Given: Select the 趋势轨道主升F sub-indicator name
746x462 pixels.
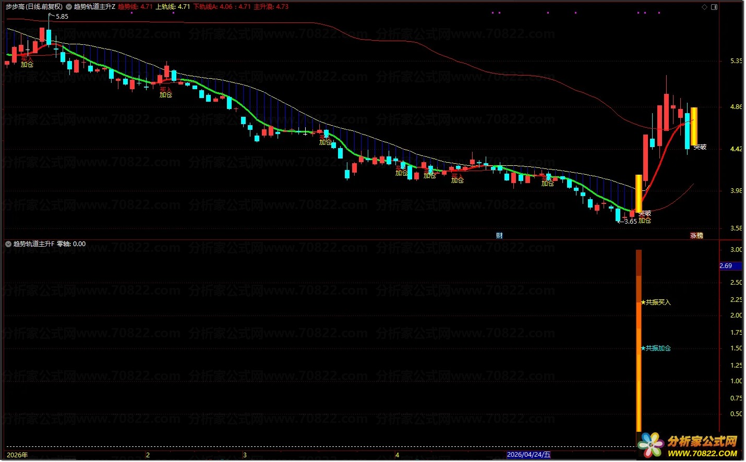Looking at the screenshot, I should [34, 244].
